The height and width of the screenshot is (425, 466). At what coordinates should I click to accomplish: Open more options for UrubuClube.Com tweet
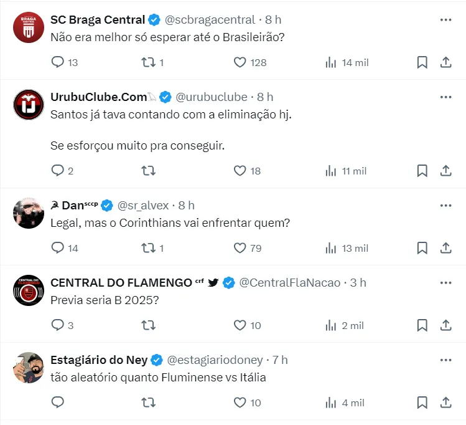(x=445, y=97)
